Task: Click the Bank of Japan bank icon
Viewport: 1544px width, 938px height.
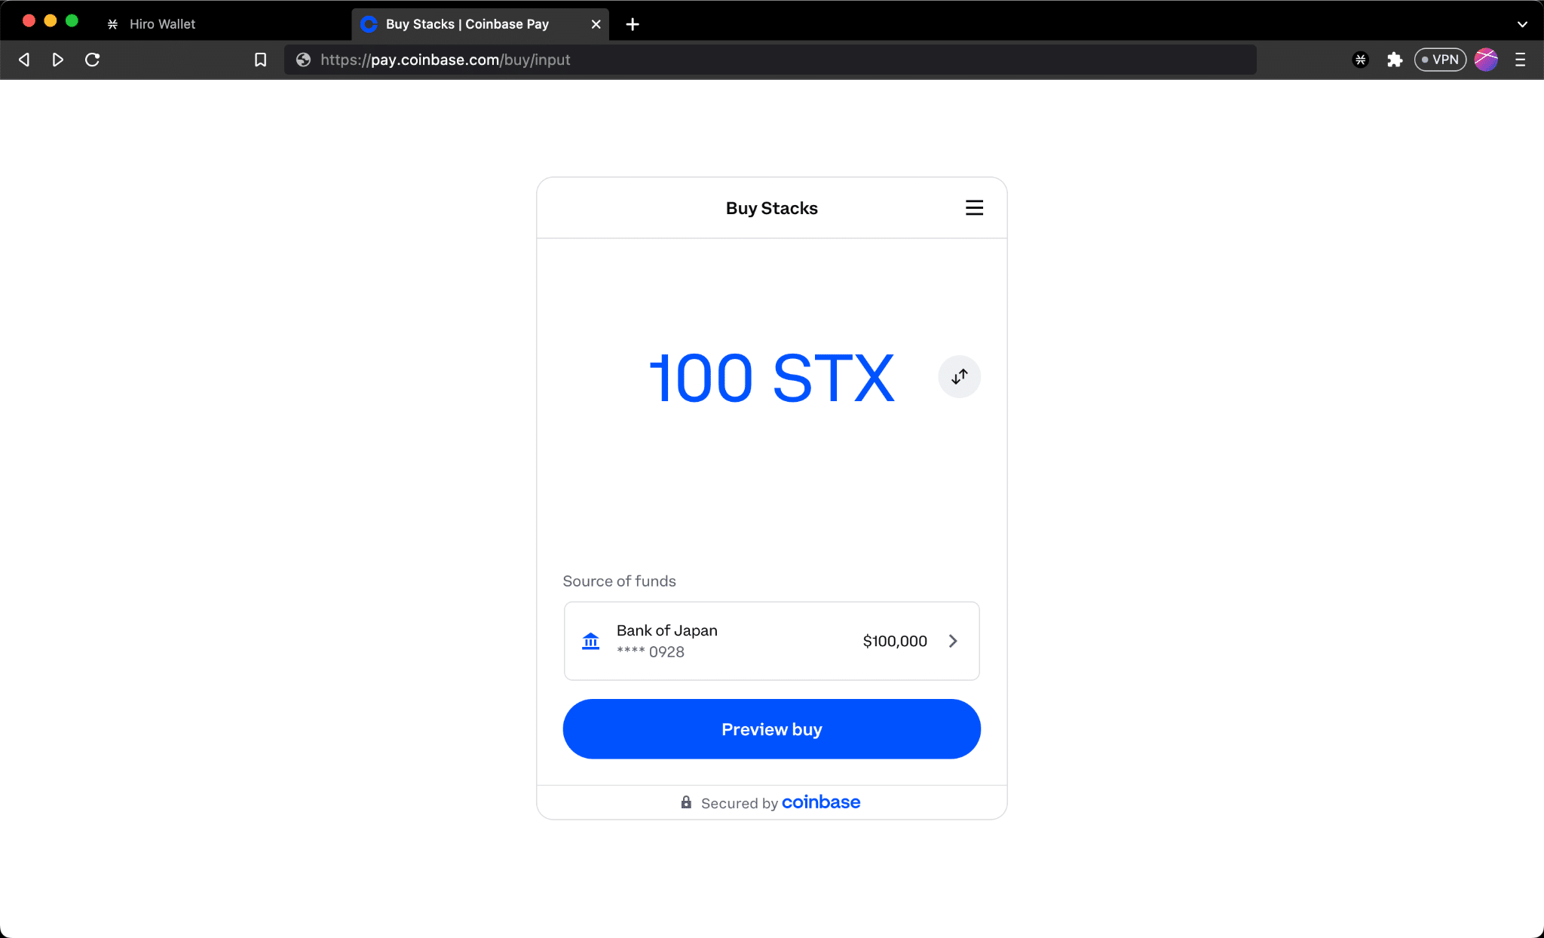Action: click(x=591, y=640)
